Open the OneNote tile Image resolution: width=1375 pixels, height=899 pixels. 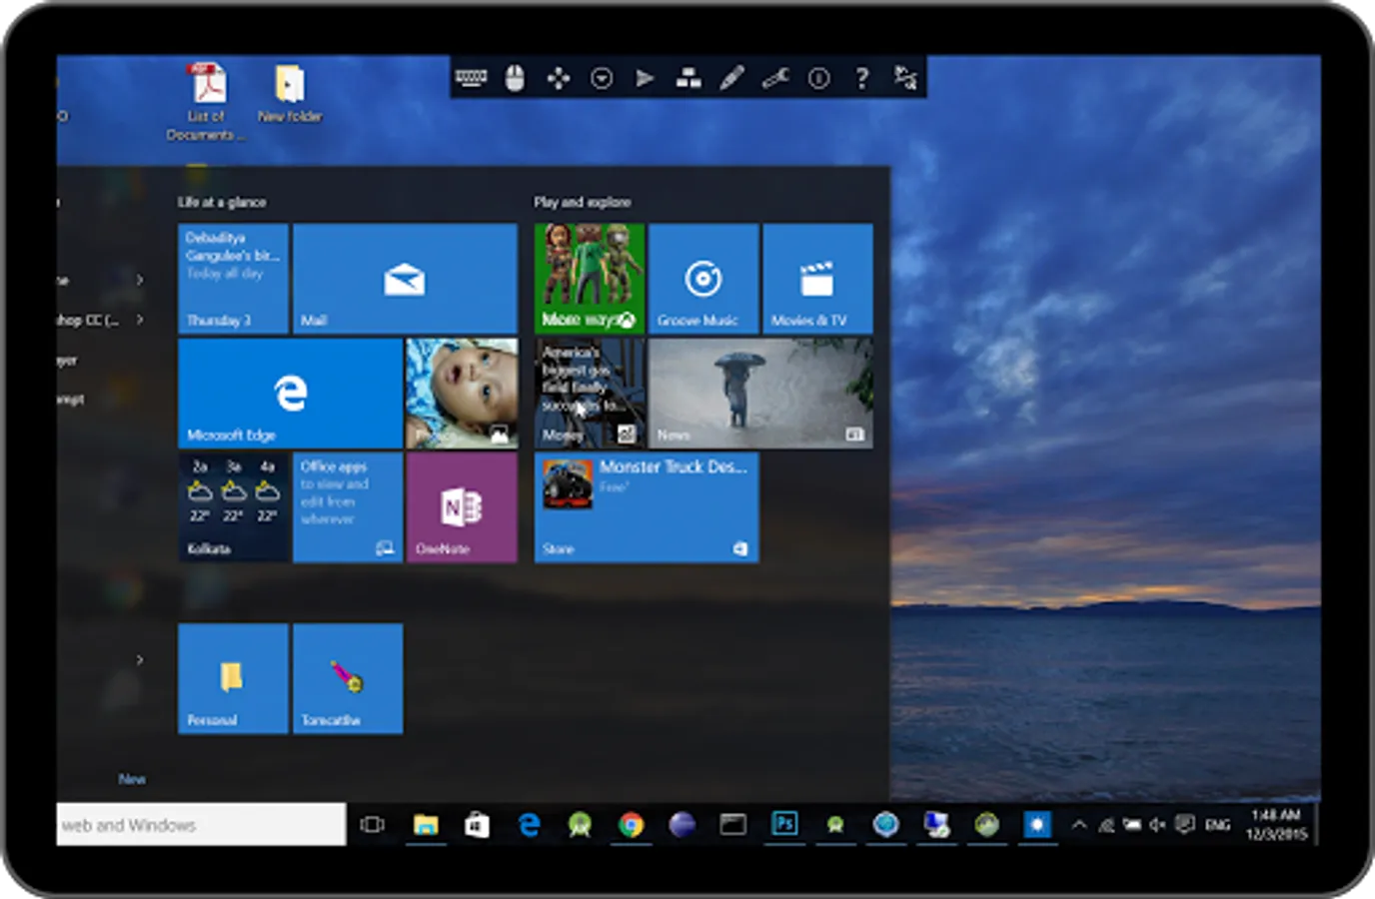pos(462,507)
